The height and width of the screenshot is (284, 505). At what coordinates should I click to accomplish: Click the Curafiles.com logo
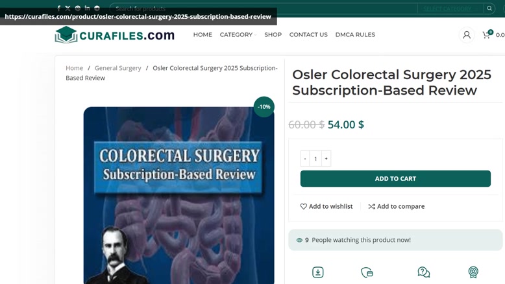click(115, 35)
